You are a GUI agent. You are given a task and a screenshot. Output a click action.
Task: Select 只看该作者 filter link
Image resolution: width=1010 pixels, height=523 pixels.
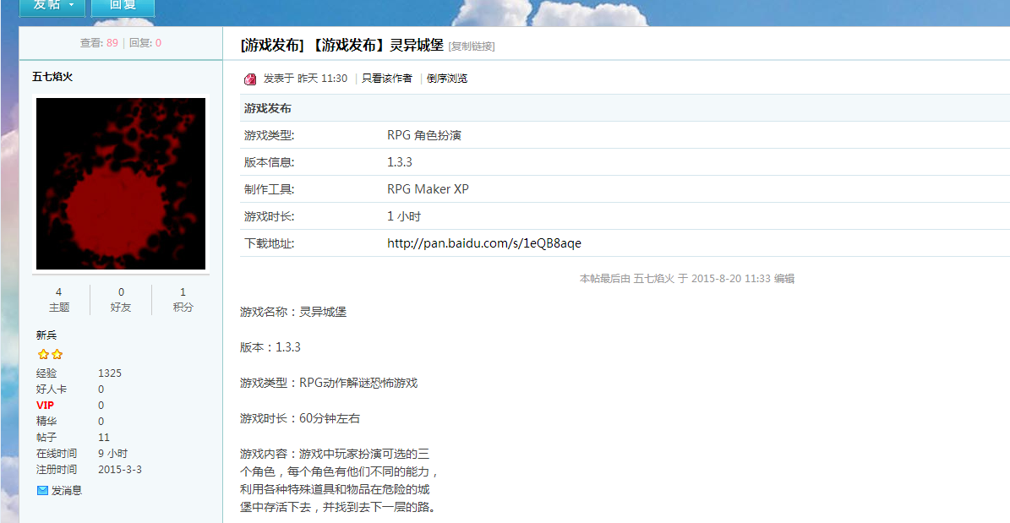pos(387,79)
